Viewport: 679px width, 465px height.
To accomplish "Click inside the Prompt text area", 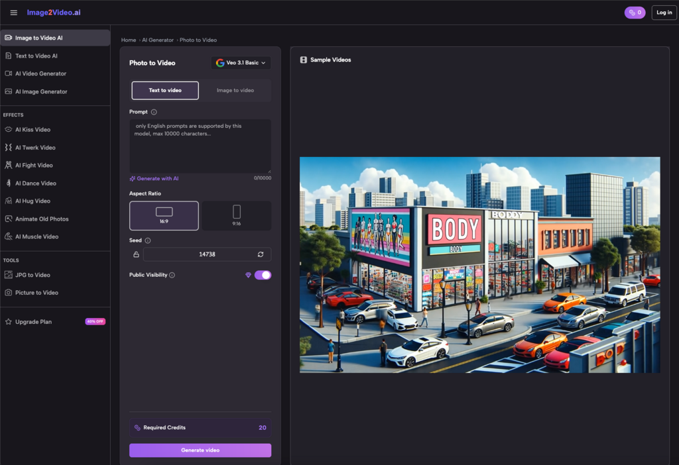I will 200,146.
